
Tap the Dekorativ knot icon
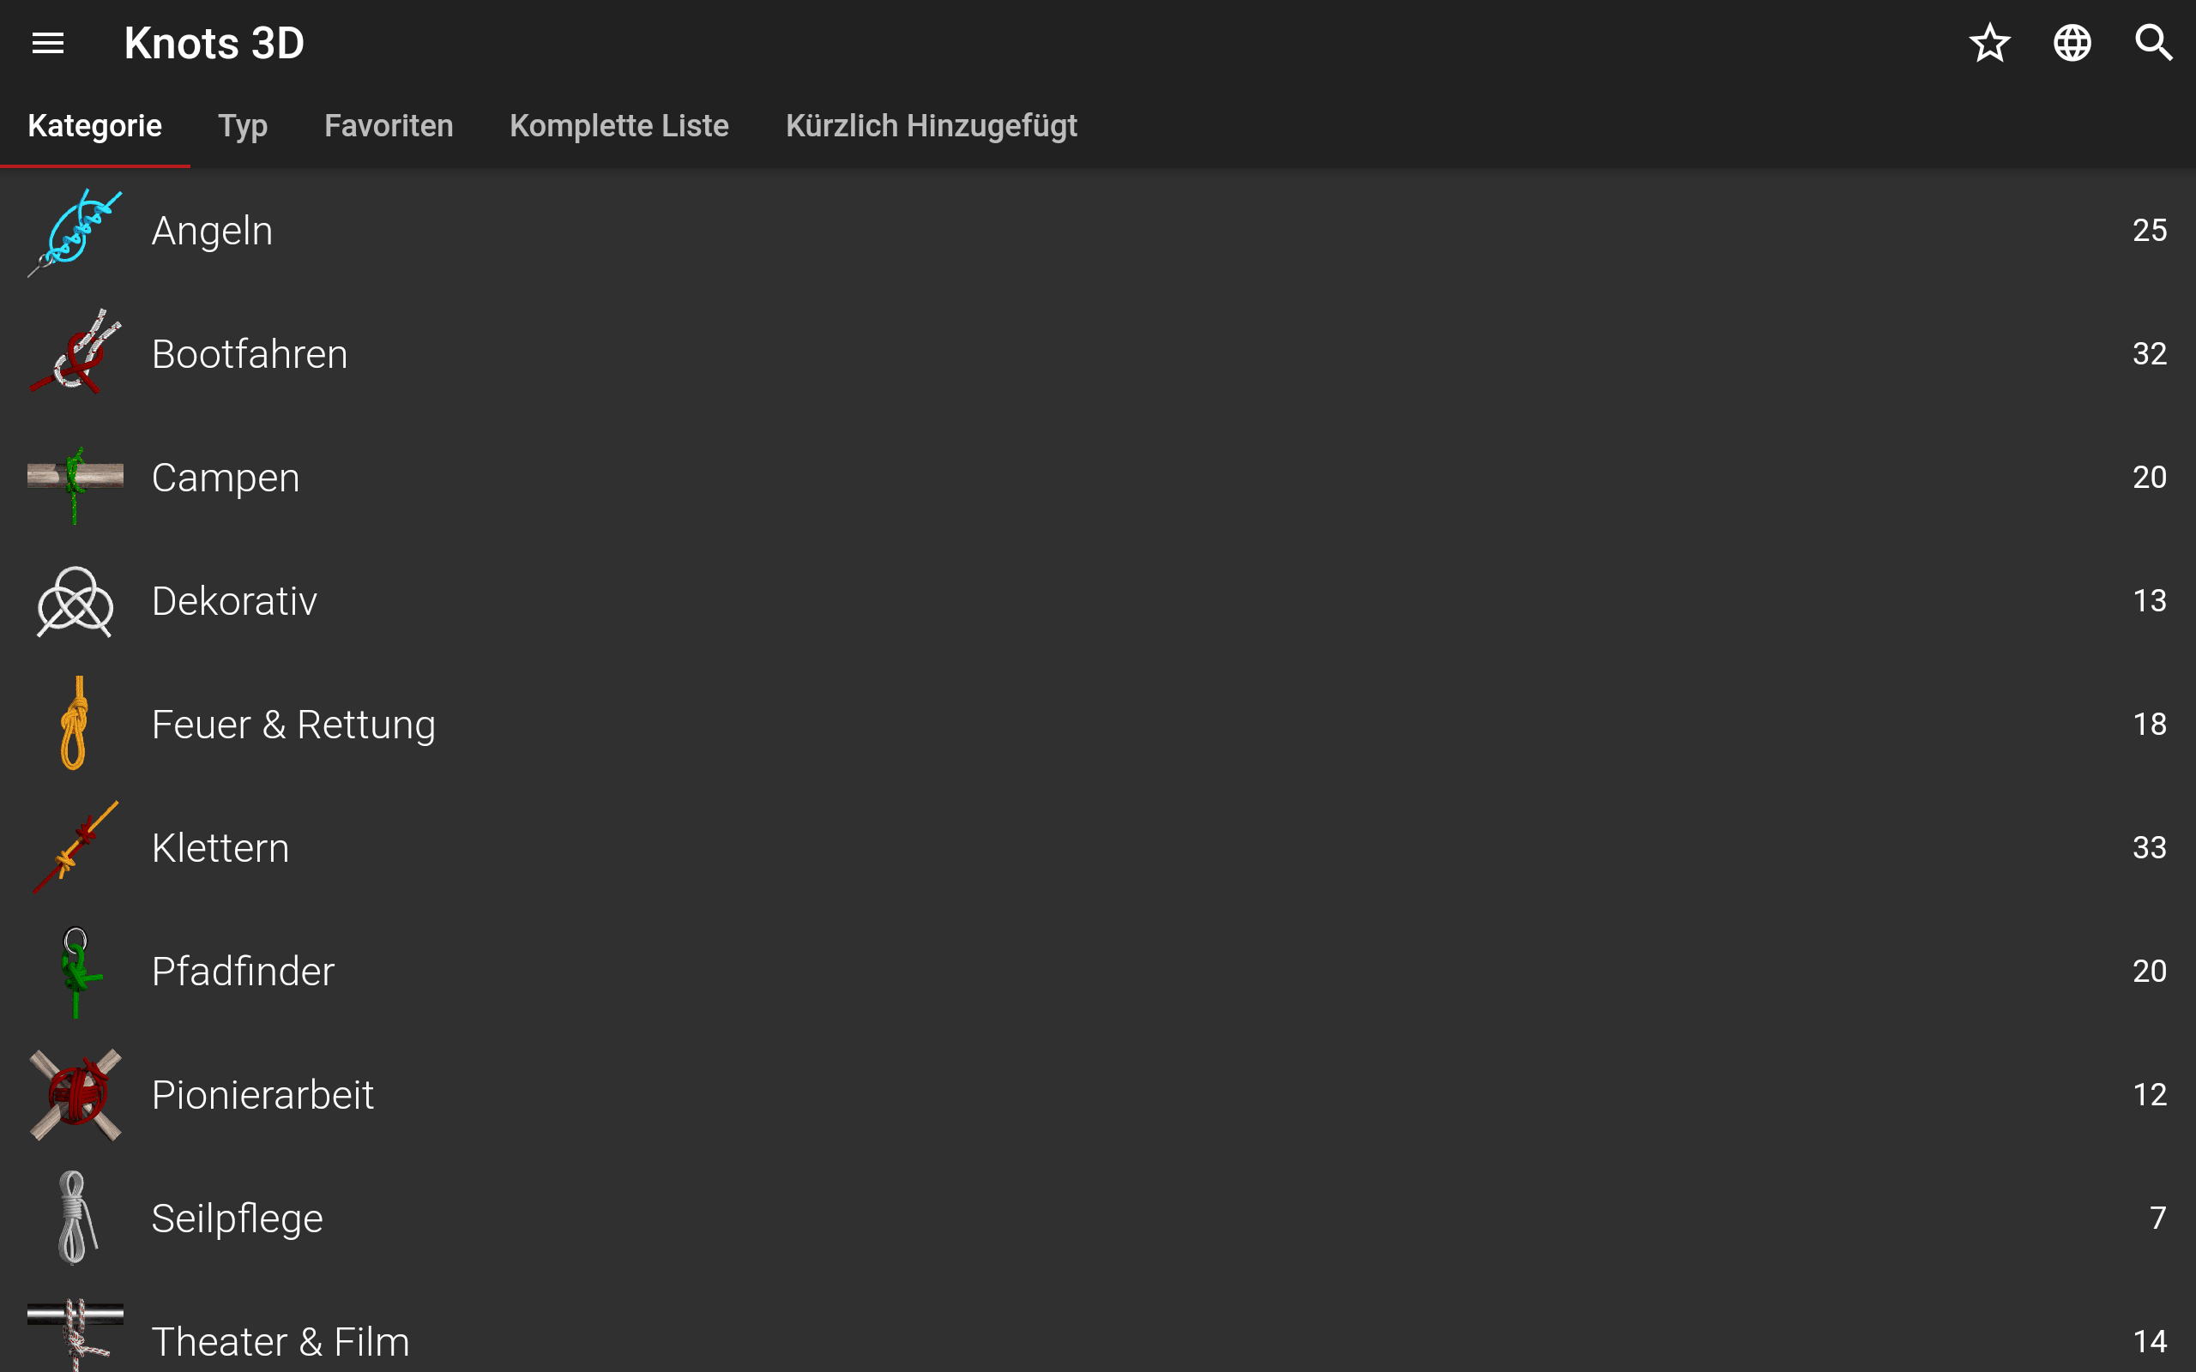[x=75, y=602]
